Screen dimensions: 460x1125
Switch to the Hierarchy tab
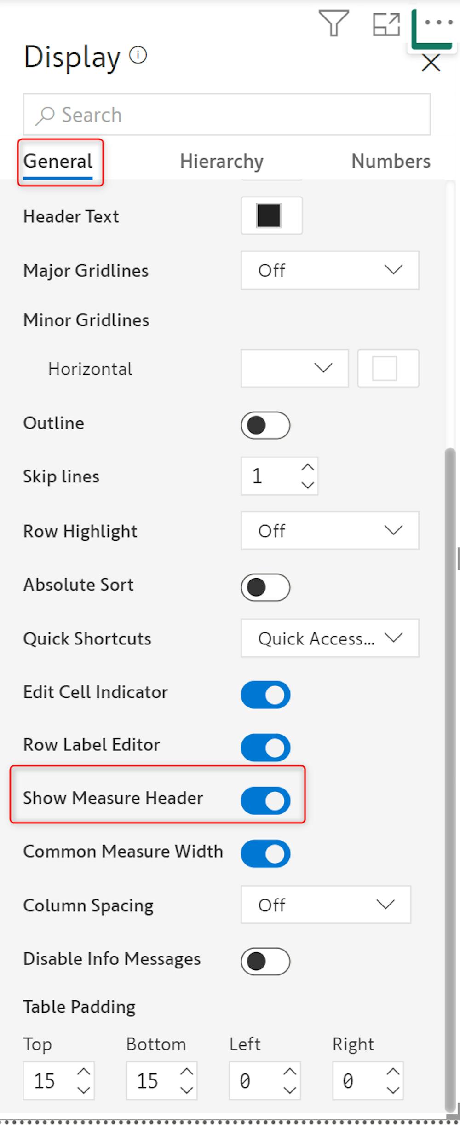221,161
